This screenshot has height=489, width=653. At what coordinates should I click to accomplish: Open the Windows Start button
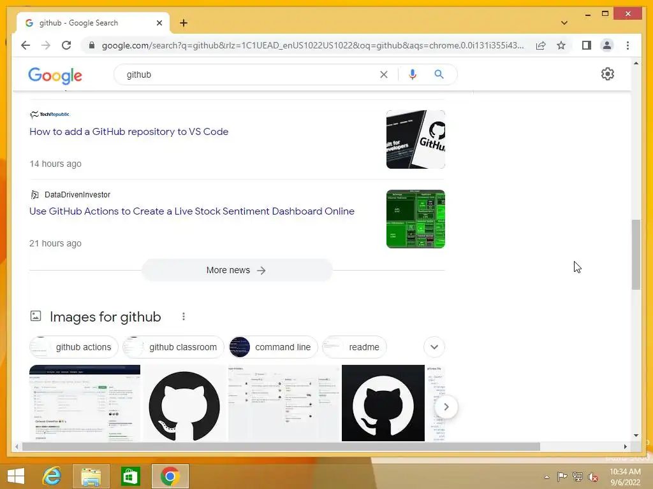[x=16, y=476]
